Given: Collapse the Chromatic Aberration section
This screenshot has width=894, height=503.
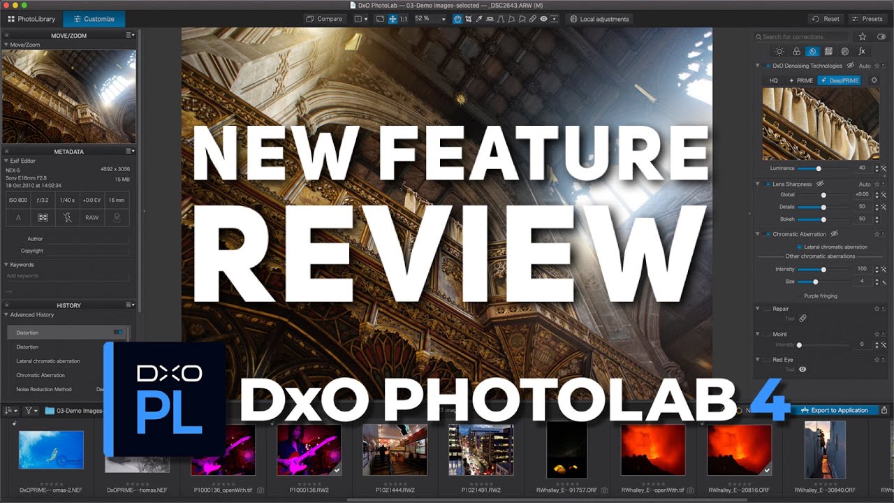Looking at the screenshot, I should [x=758, y=234].
